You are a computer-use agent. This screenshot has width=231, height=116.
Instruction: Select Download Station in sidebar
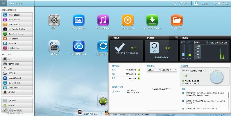point(17,34)
